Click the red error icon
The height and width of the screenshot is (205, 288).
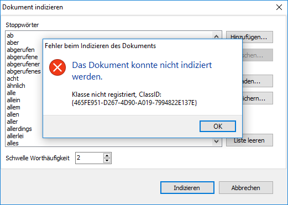(57, 67)
